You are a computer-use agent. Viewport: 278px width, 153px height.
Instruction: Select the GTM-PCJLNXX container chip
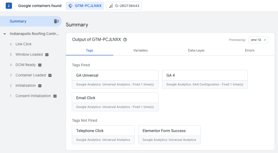click(85, 6)
